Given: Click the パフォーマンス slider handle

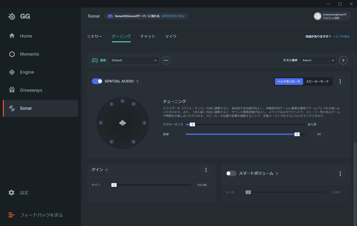Looking at the screenshot, I should click(192, 124).
